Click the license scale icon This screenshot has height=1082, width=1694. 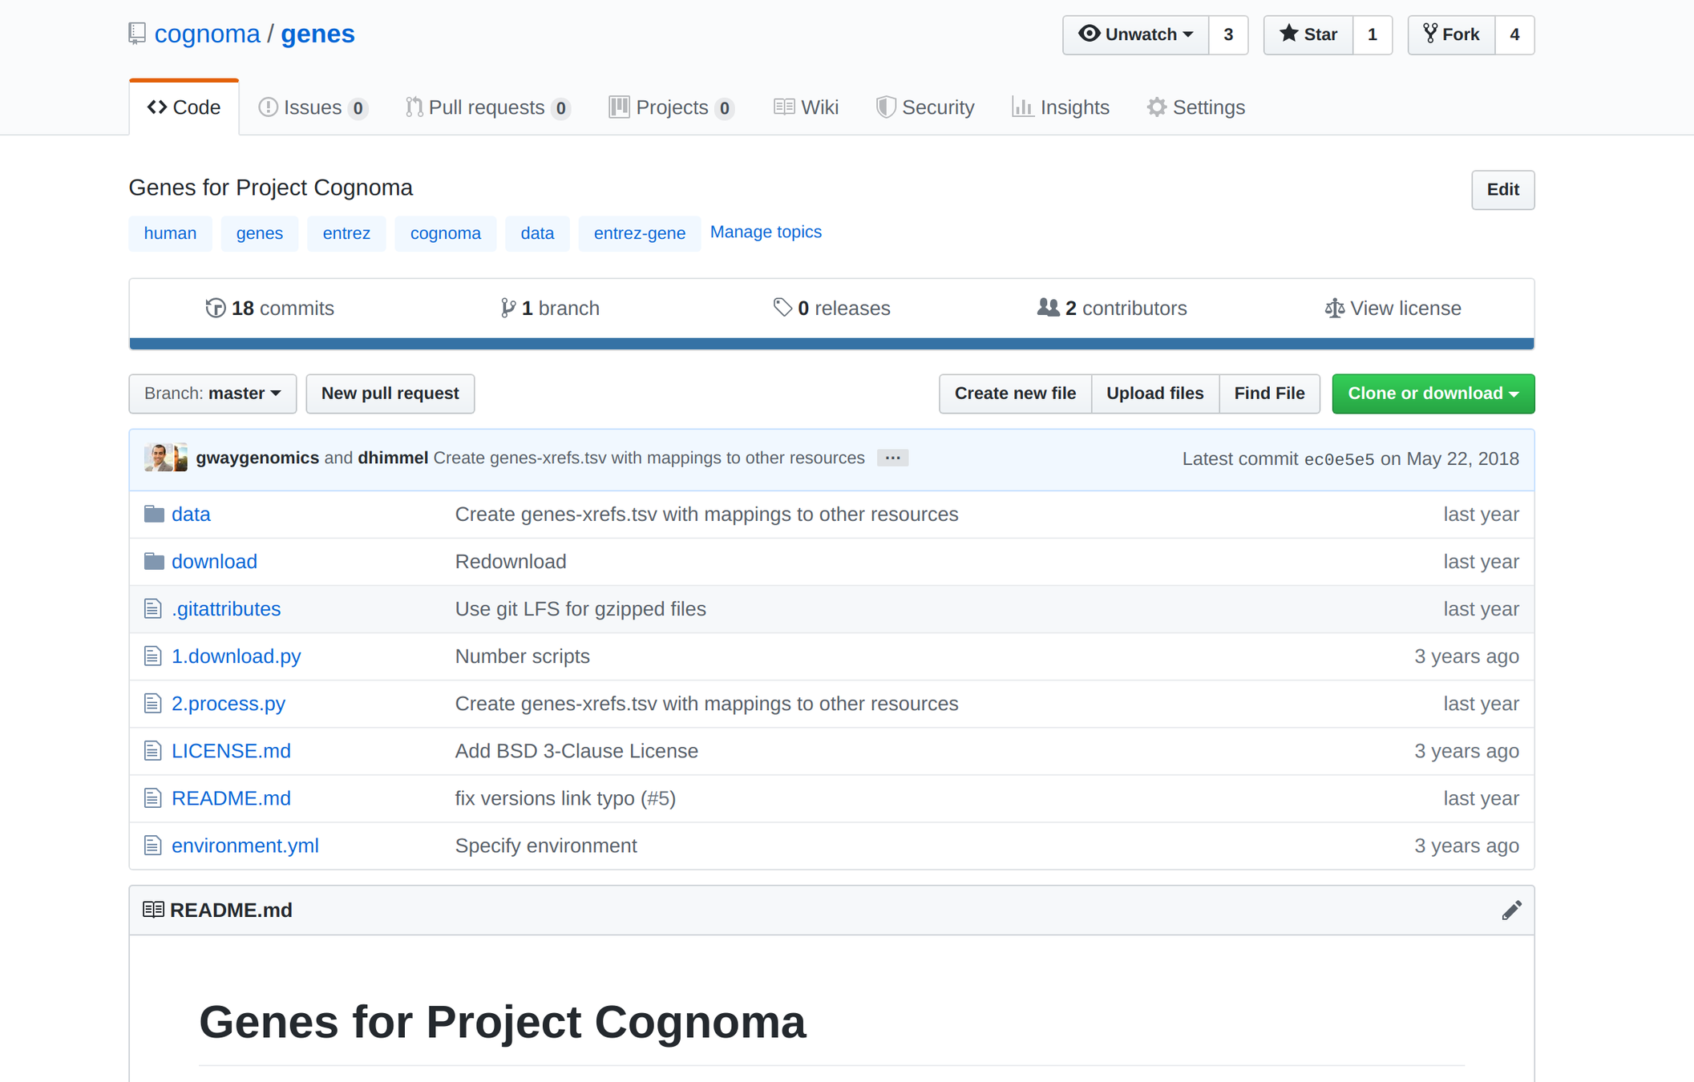(x=1333, y=309)
